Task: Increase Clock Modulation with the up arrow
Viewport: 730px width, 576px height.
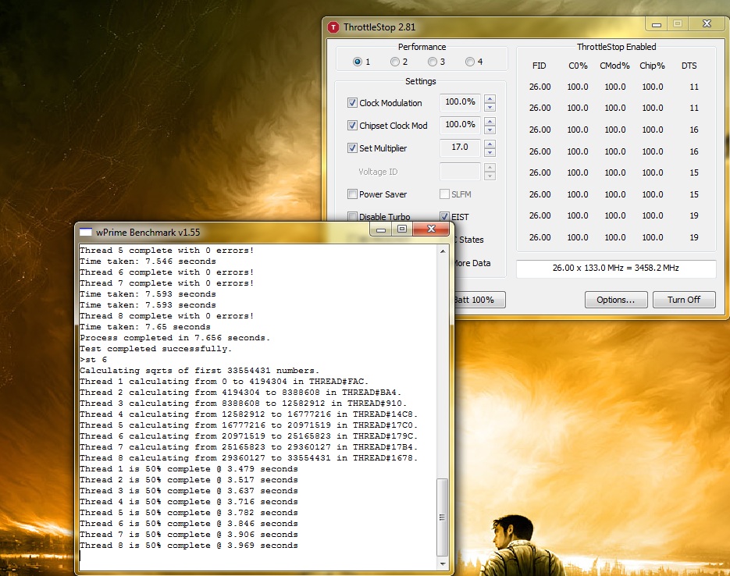Action: (x=490, y=98)
